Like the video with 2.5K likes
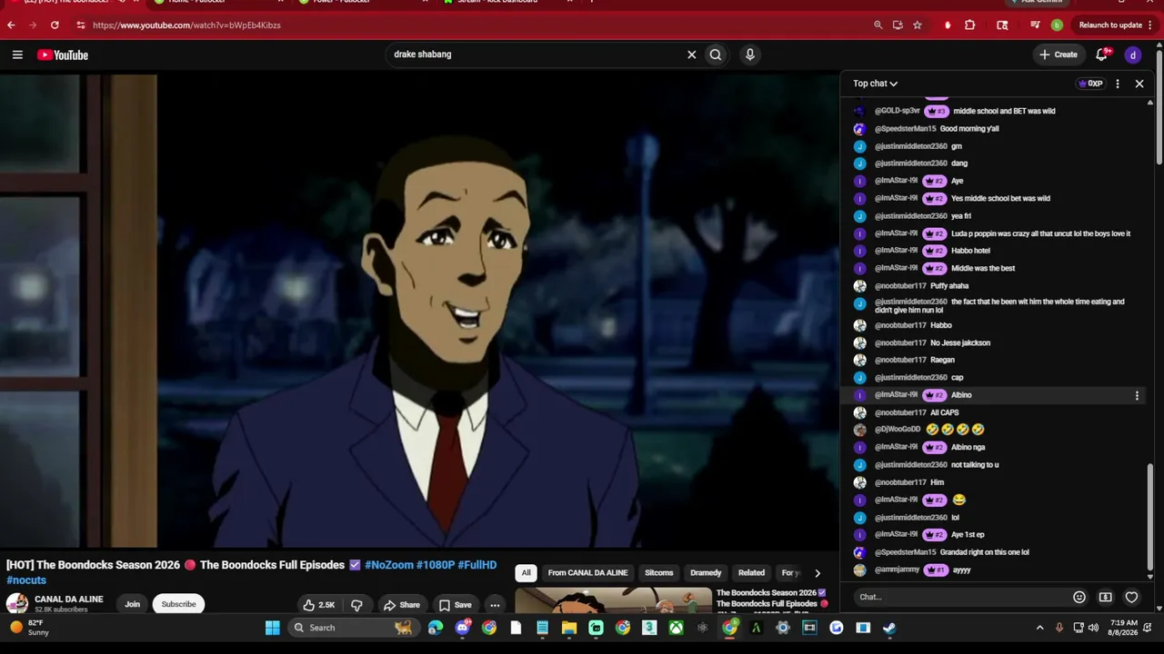The height and width of the screenshot is (654, 1164). coord(319,605)
